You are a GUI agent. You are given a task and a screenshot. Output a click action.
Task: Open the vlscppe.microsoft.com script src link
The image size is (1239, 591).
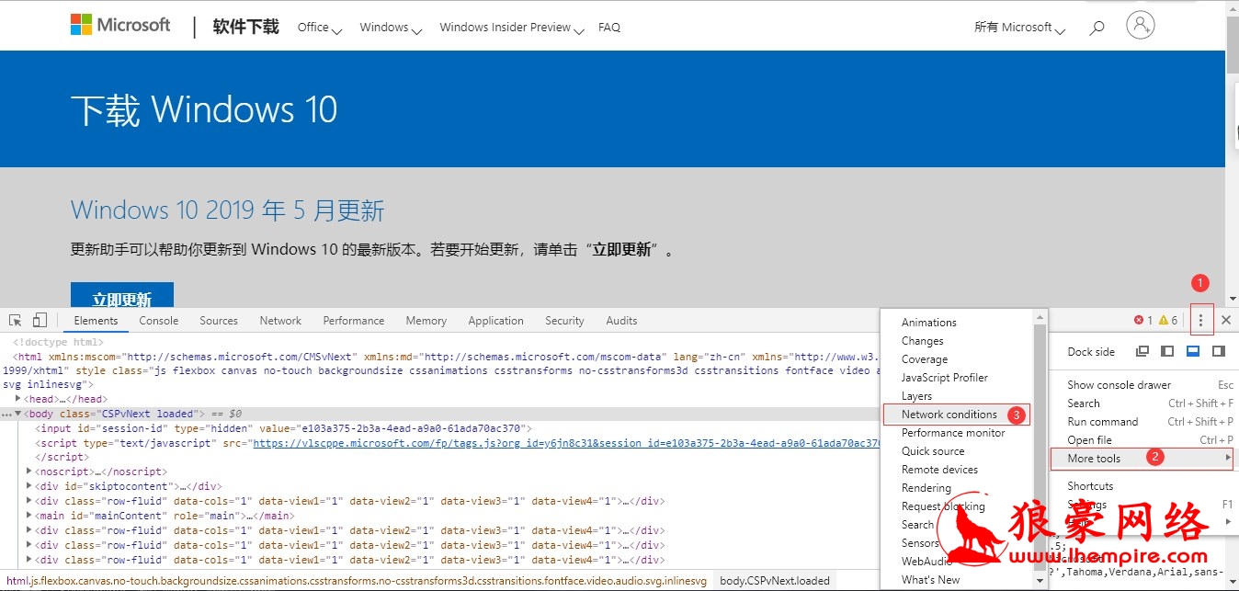click(566, 443)
